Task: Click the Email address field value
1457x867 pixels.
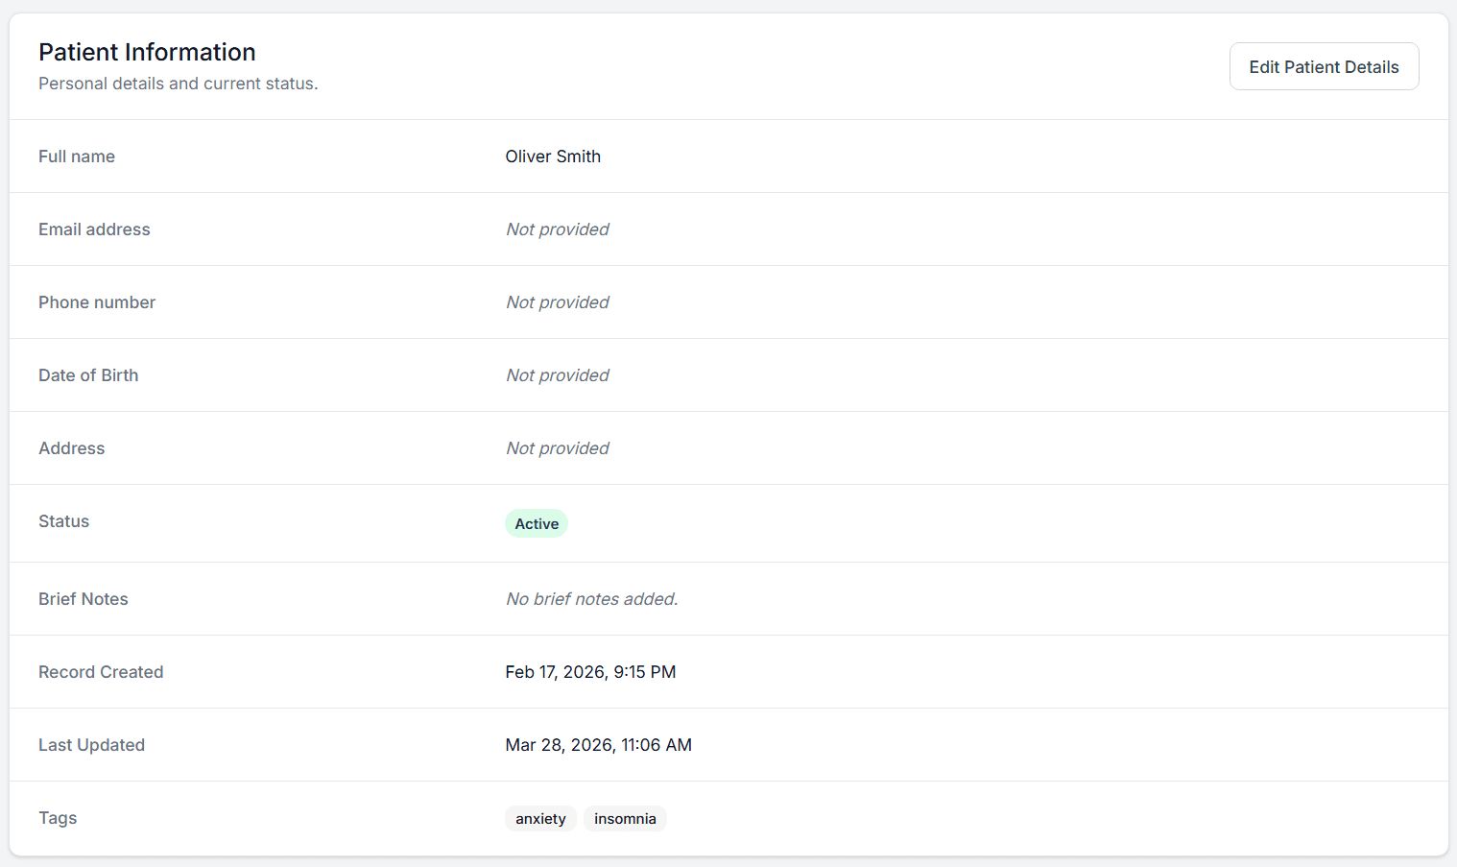Action: click(557, 229)
